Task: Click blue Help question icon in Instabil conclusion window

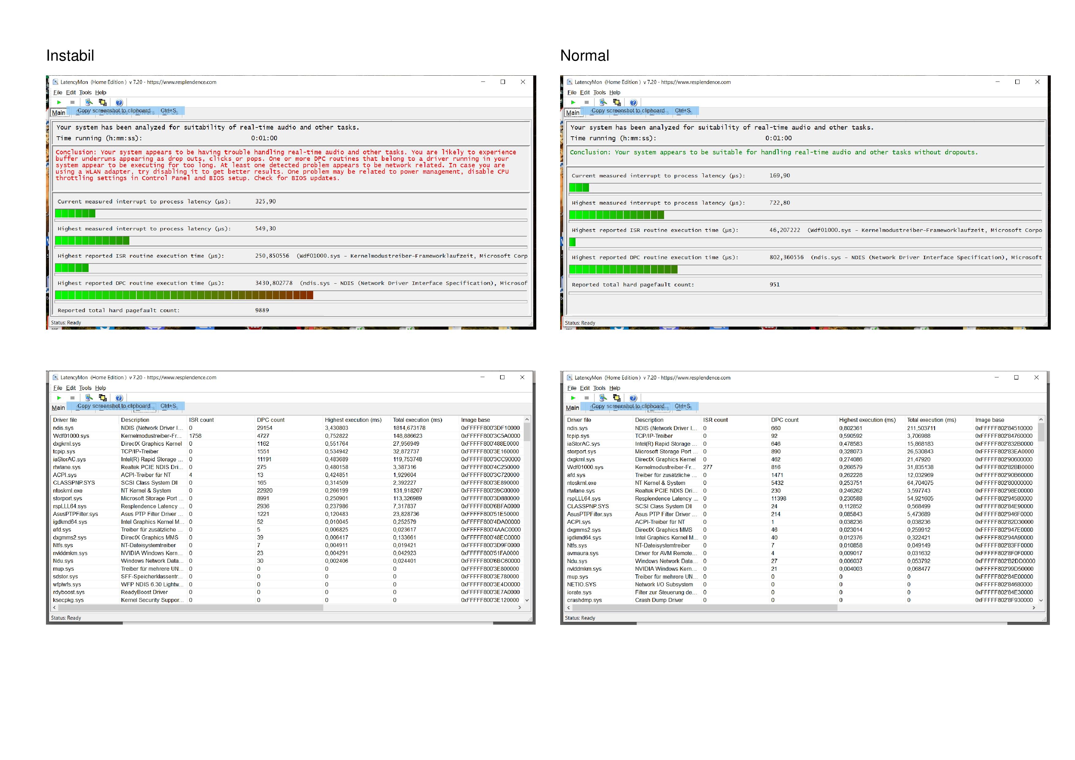Action: click(119, 103)
